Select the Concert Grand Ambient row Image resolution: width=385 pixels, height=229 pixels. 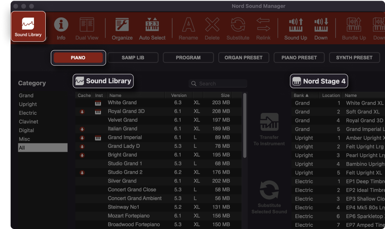click(x=158, y=198)
